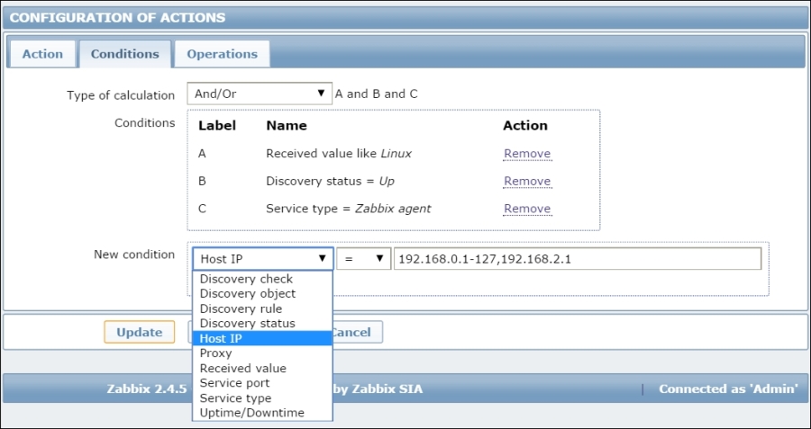Select Service port option
The image size is (811, 429).
(234, 383)
